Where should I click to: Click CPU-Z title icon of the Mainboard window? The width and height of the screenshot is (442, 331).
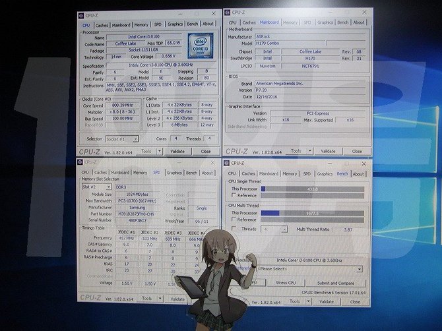(228, 13)
